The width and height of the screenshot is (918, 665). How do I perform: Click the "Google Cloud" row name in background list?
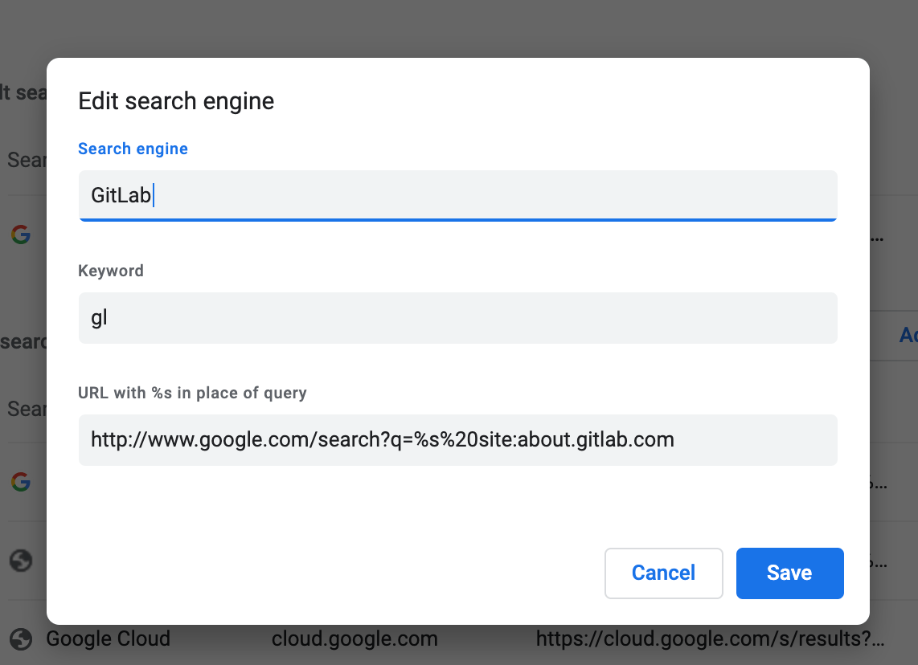tap(109, 638)
